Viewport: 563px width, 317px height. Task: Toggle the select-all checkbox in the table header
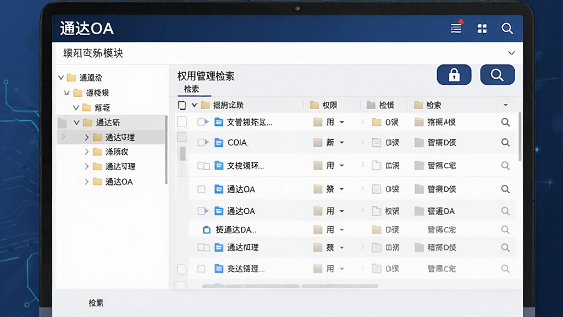tap(182, 105)
